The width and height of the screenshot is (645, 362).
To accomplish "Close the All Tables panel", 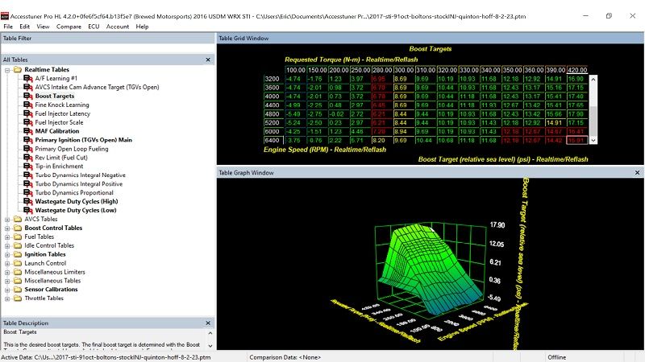I will point(208,60).
